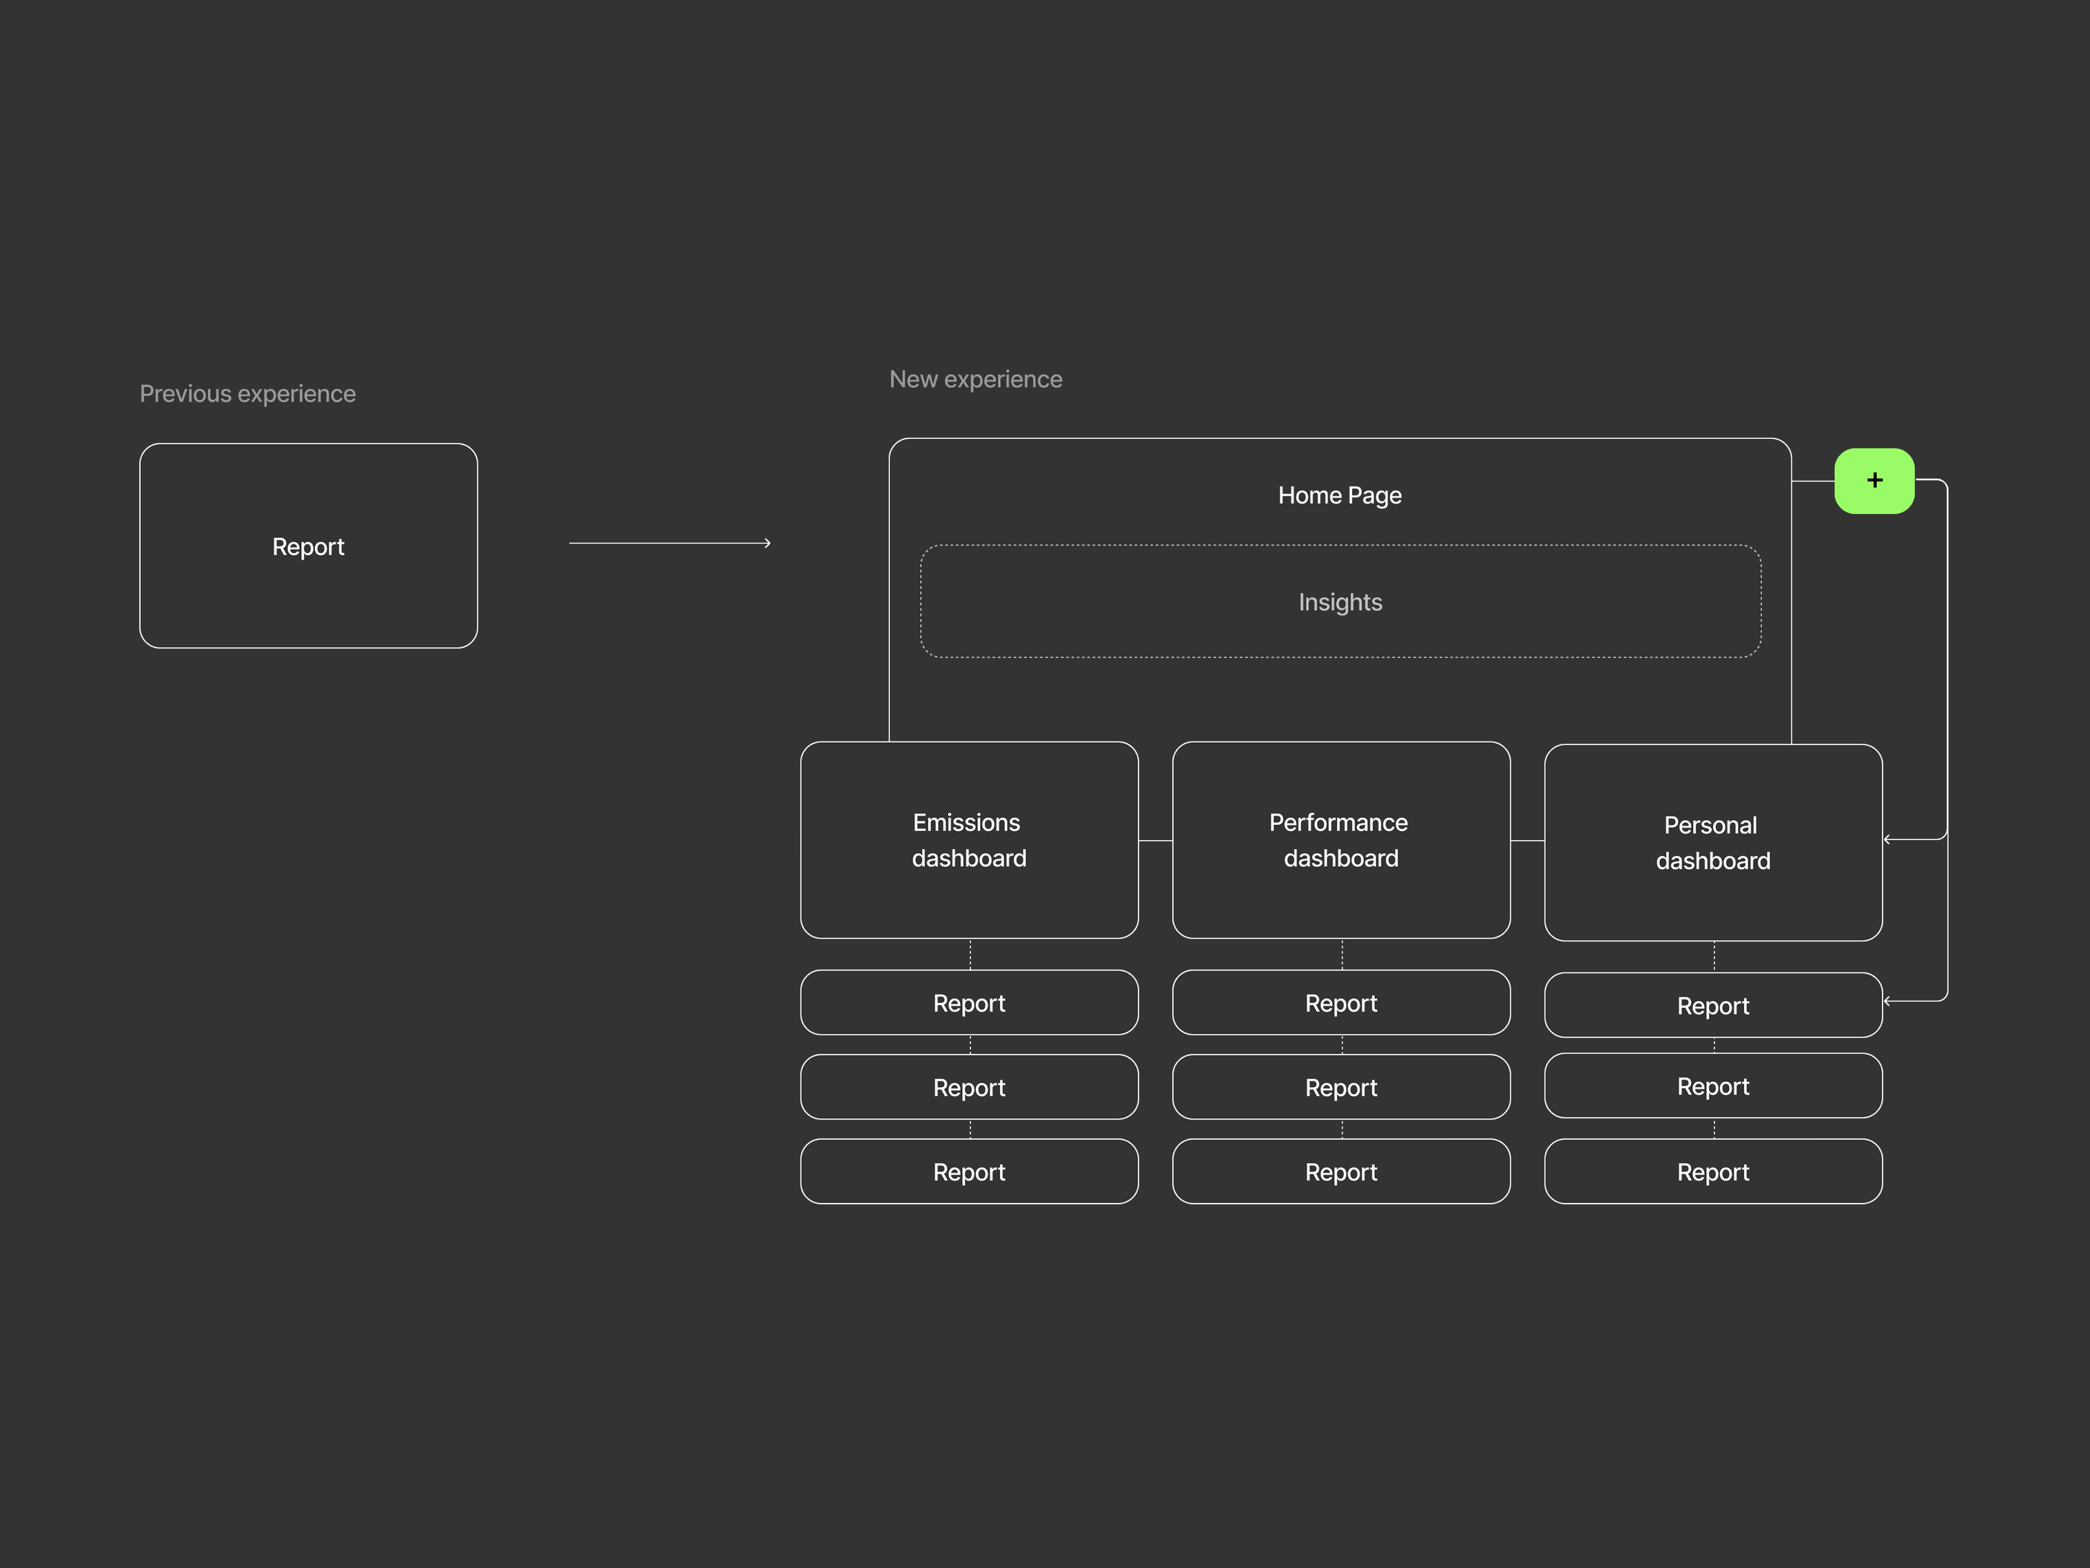The image size is (2090, 1568).
Task: Click first Report under Performance dashboard
Action: click(1340, 1003)
